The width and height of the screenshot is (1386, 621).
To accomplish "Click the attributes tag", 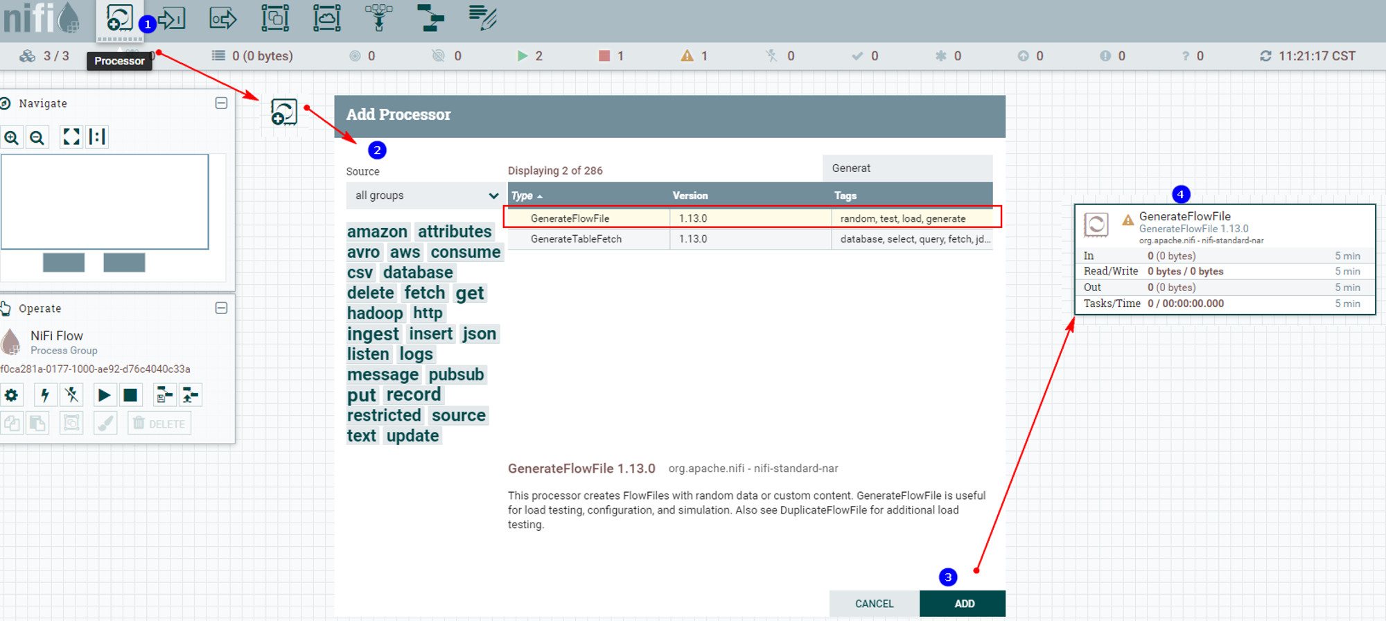I will coord(455,231).
